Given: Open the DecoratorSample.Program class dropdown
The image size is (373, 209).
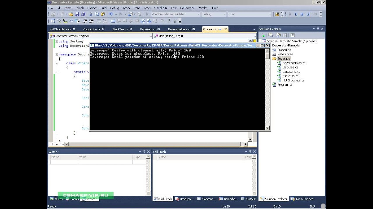Looking at the screenshot, I should click(x=151, y=36).
